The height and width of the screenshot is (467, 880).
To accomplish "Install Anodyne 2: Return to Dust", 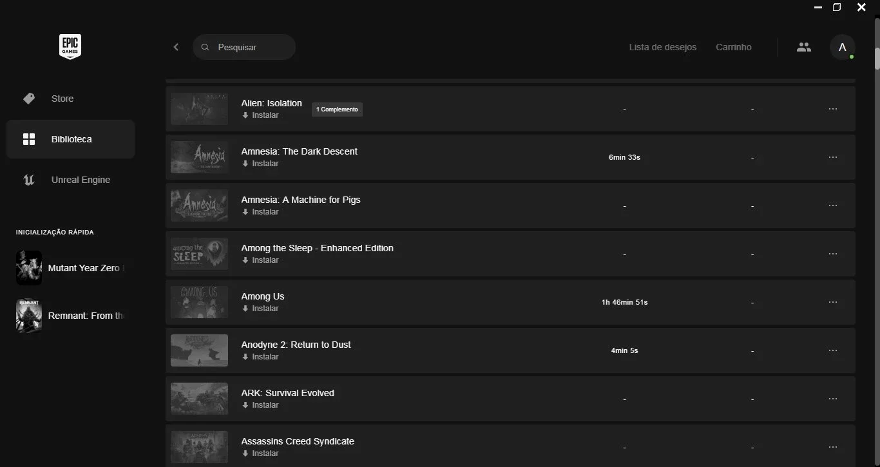I will tap(260, 357).
